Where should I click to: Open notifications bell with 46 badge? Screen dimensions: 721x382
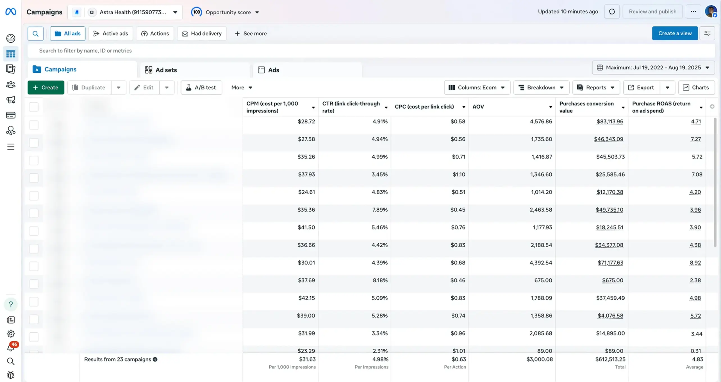(x=11, y=348)
